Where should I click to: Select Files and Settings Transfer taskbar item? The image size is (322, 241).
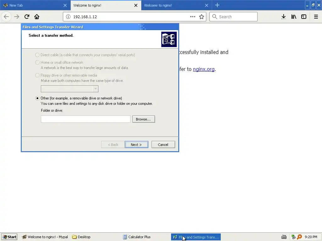coord(196,237)
